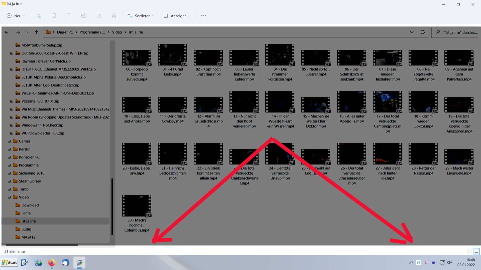Show hidden tray icons chevron
This screenshot has height=270, width=481.
point(411,262)
